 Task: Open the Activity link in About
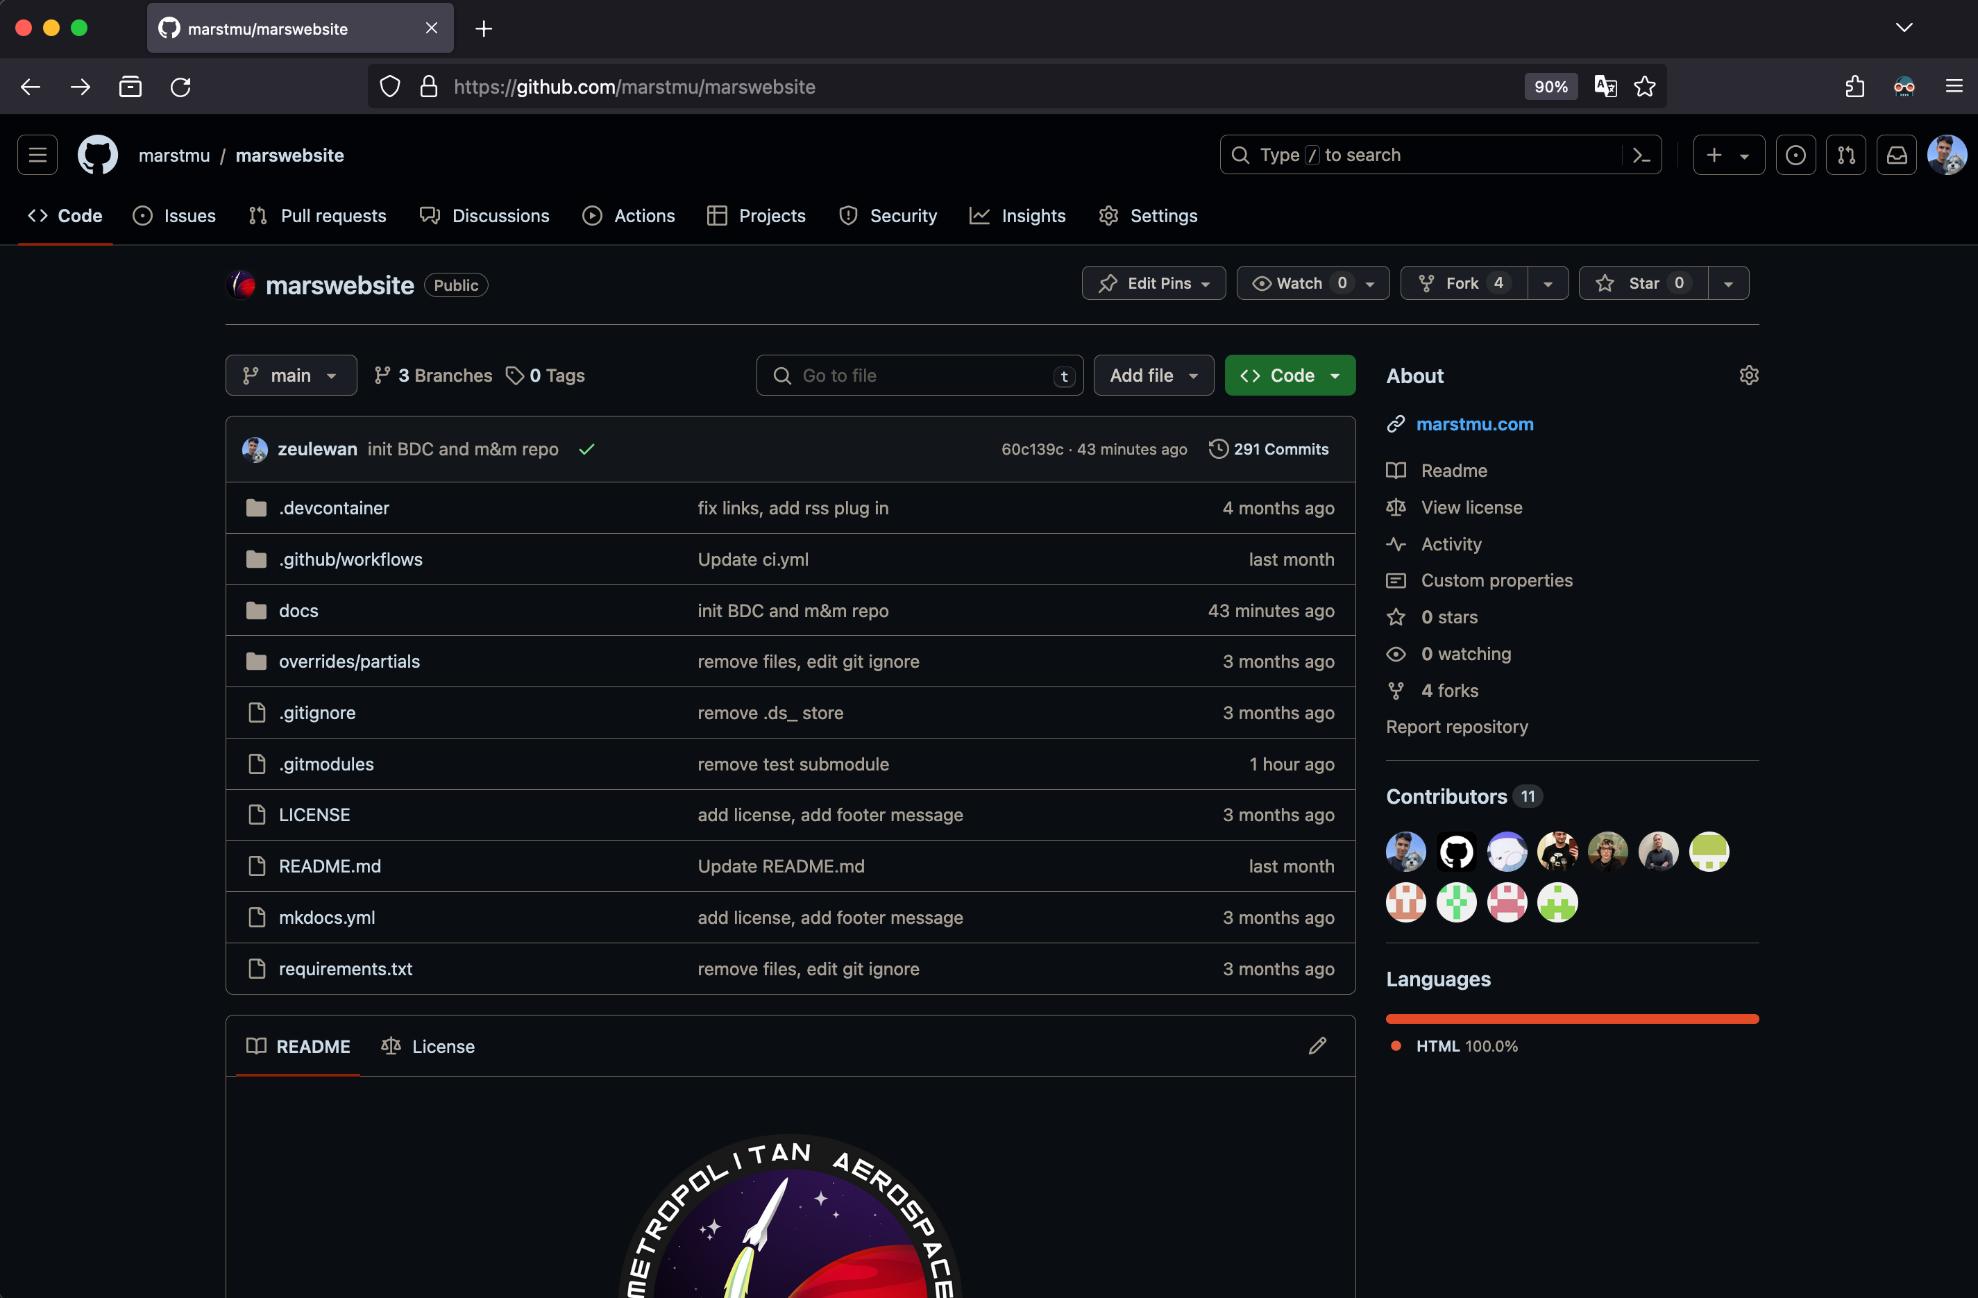(x=1451, y=544)
